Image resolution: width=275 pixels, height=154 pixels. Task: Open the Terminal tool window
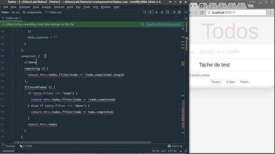pyautogui.click(x=8, y=146)
